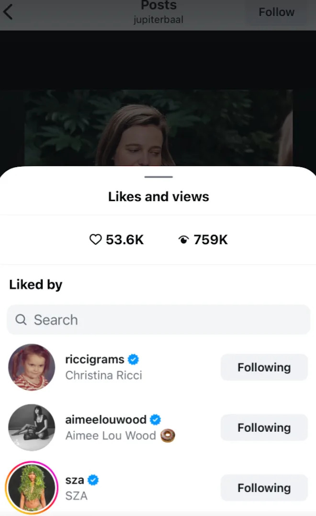
Task: Toggle Following for riccigrams
Action: (264, 367)
